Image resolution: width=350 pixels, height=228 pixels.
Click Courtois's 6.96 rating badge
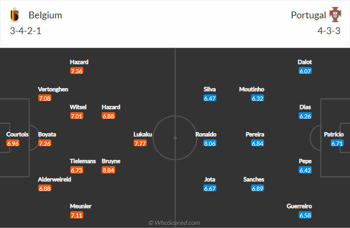[x=13, y=143]
